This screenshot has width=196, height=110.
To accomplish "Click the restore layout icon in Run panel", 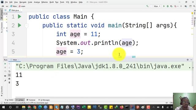I will pos(5,76).
